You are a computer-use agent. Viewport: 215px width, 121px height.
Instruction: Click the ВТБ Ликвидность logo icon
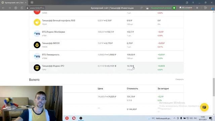tap(37, 56)
